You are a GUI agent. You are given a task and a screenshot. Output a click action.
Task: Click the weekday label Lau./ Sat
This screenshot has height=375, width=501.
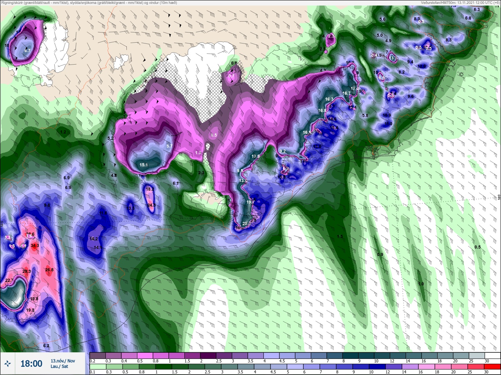tap(59, 367)
